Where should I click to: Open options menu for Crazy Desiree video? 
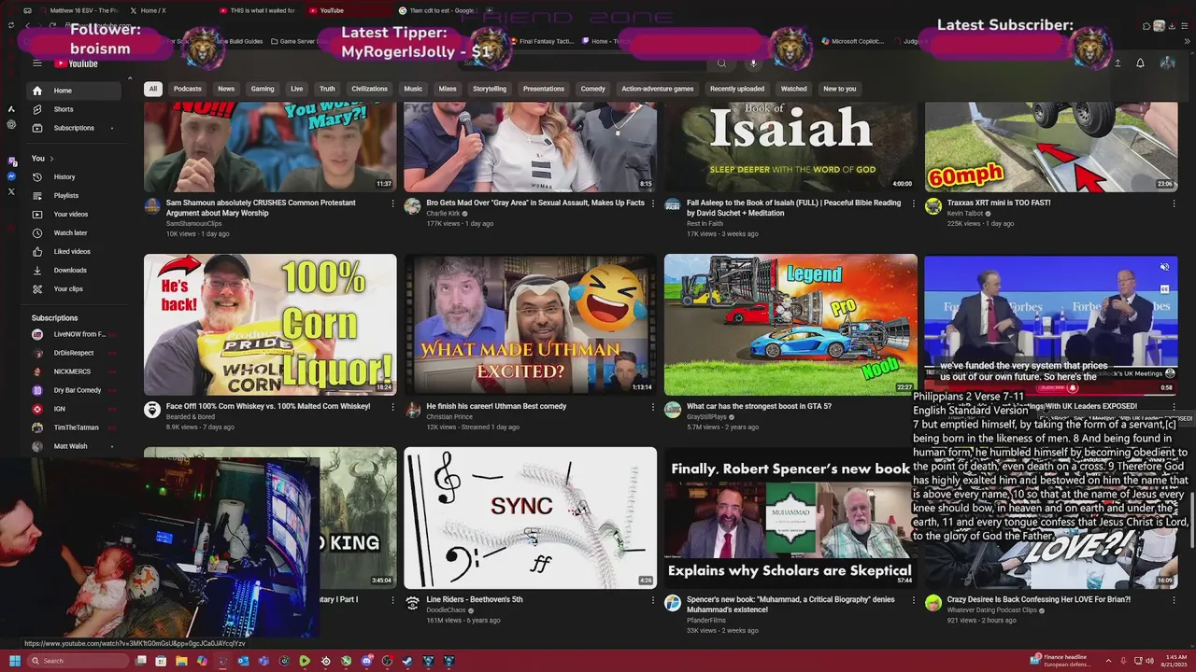click(x=1174, y=600)
